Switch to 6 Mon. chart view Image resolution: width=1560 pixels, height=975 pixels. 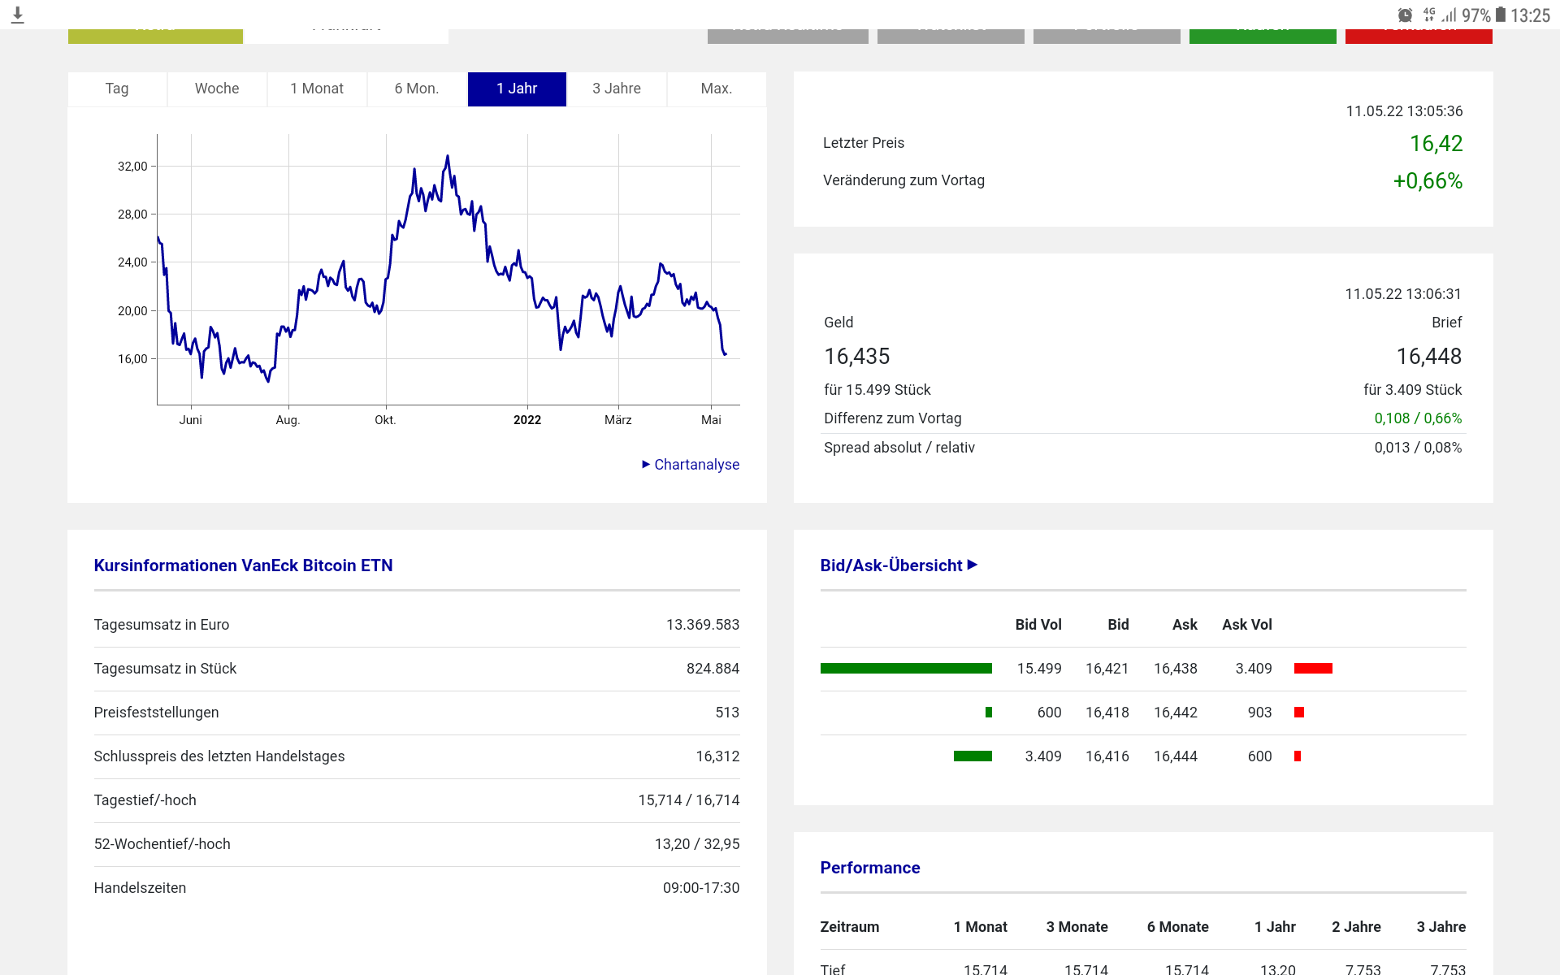(417, 89)
